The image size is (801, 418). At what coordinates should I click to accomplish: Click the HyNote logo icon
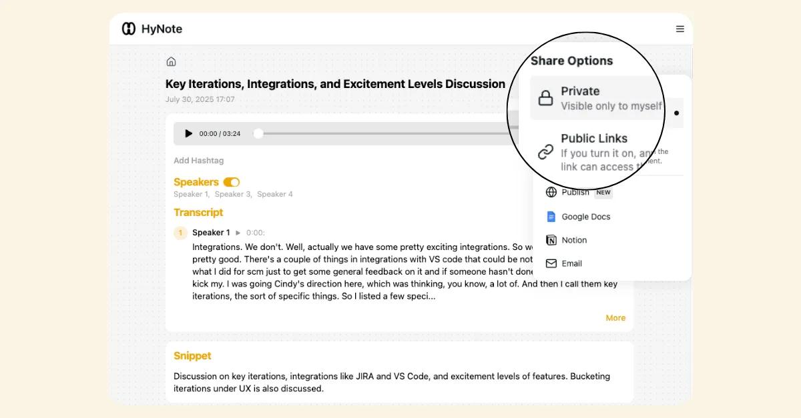127,29
